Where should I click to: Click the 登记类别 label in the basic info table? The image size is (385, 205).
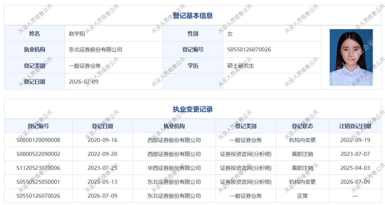pos(35,66)
